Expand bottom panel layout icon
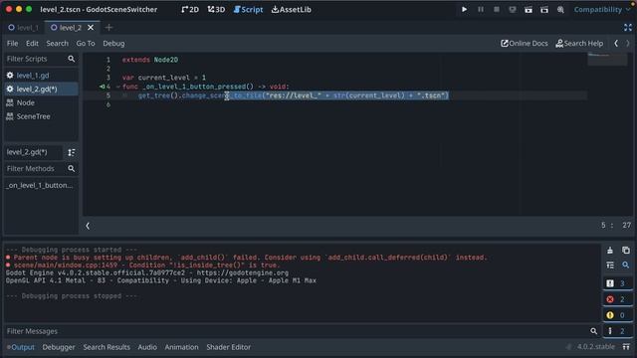The height and width of the screenshot is (358, 637). pyautogui.click(x=626, y=347)
